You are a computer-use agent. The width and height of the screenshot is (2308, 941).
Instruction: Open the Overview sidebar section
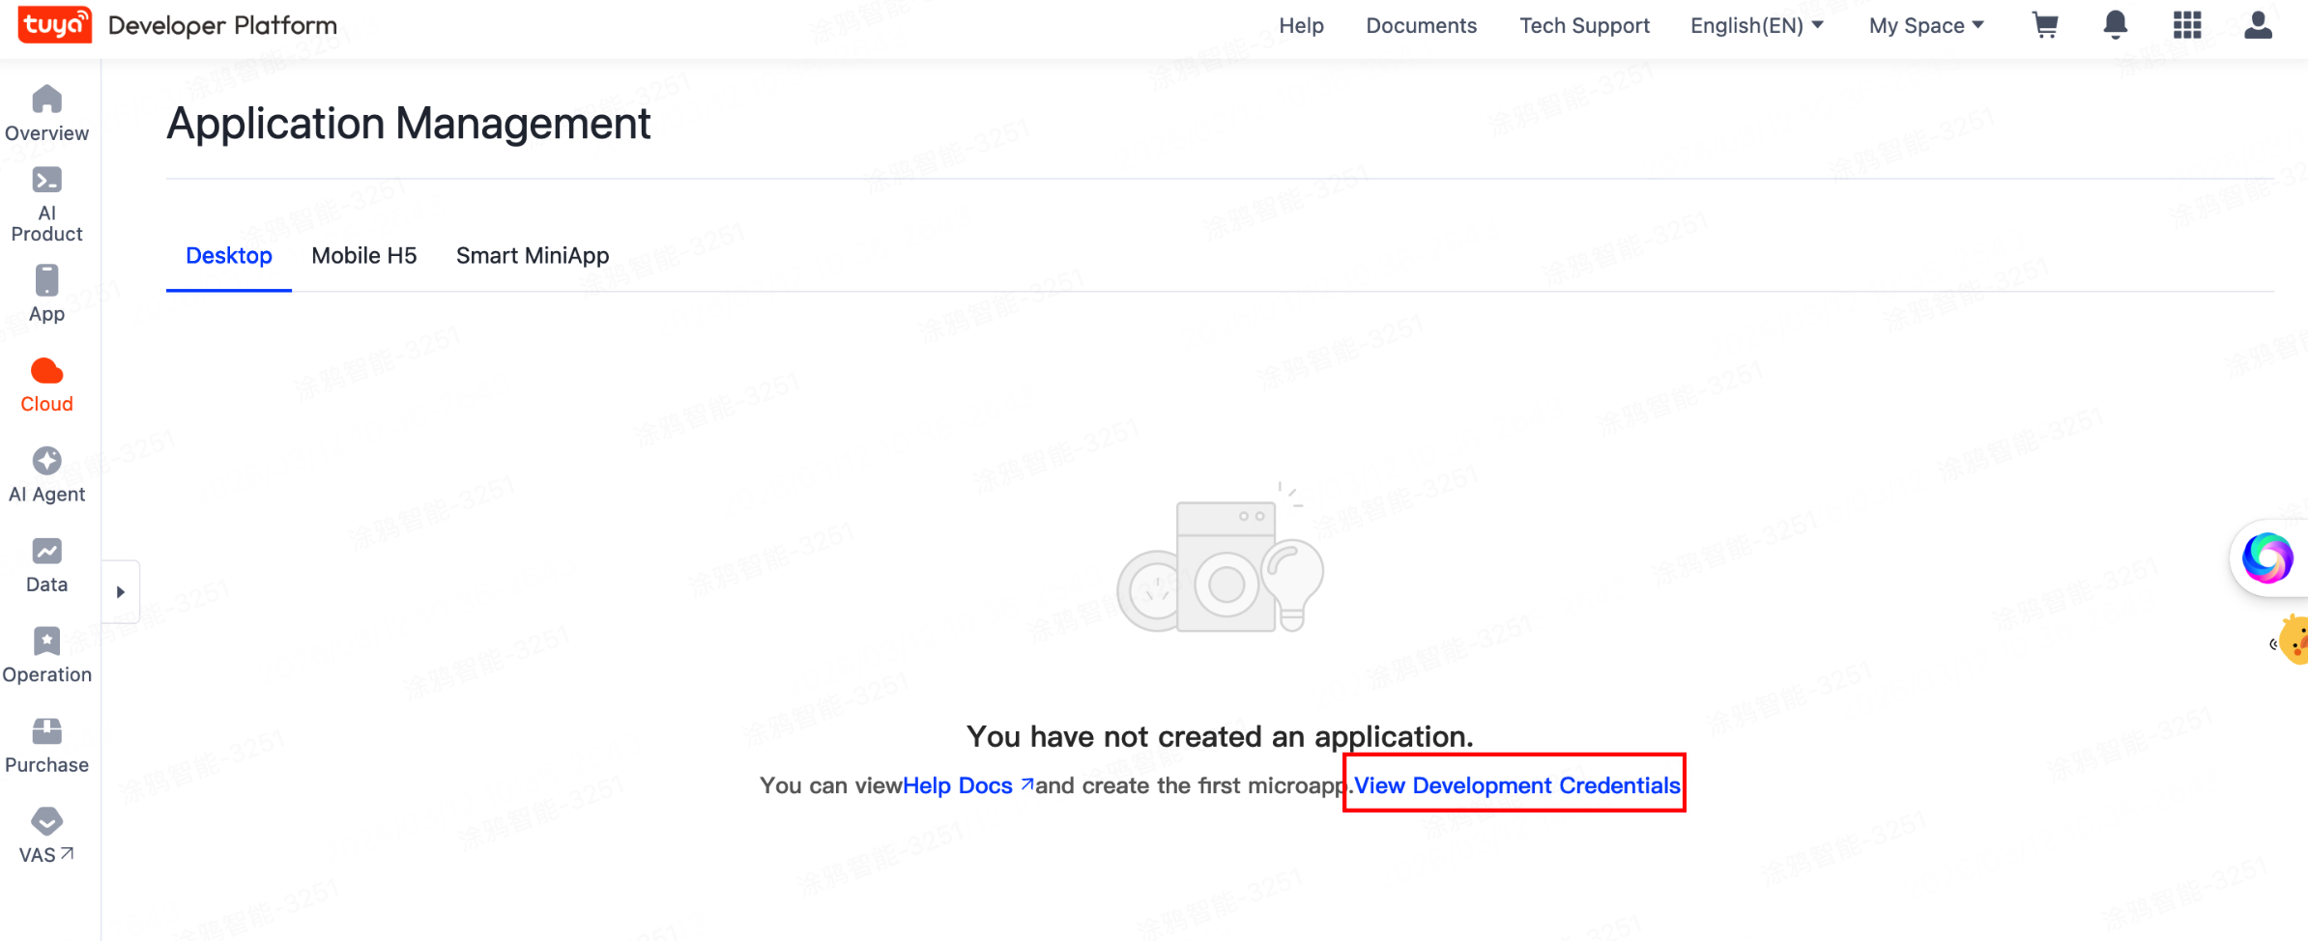click(x=46, y=113)
